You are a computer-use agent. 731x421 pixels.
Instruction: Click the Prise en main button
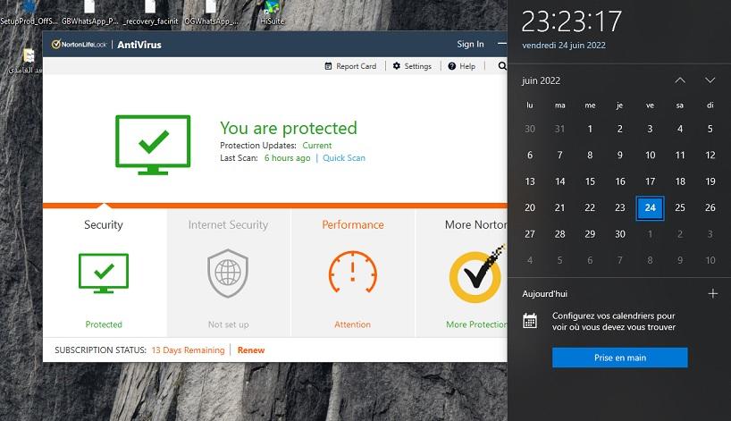(x=620, y=358)
